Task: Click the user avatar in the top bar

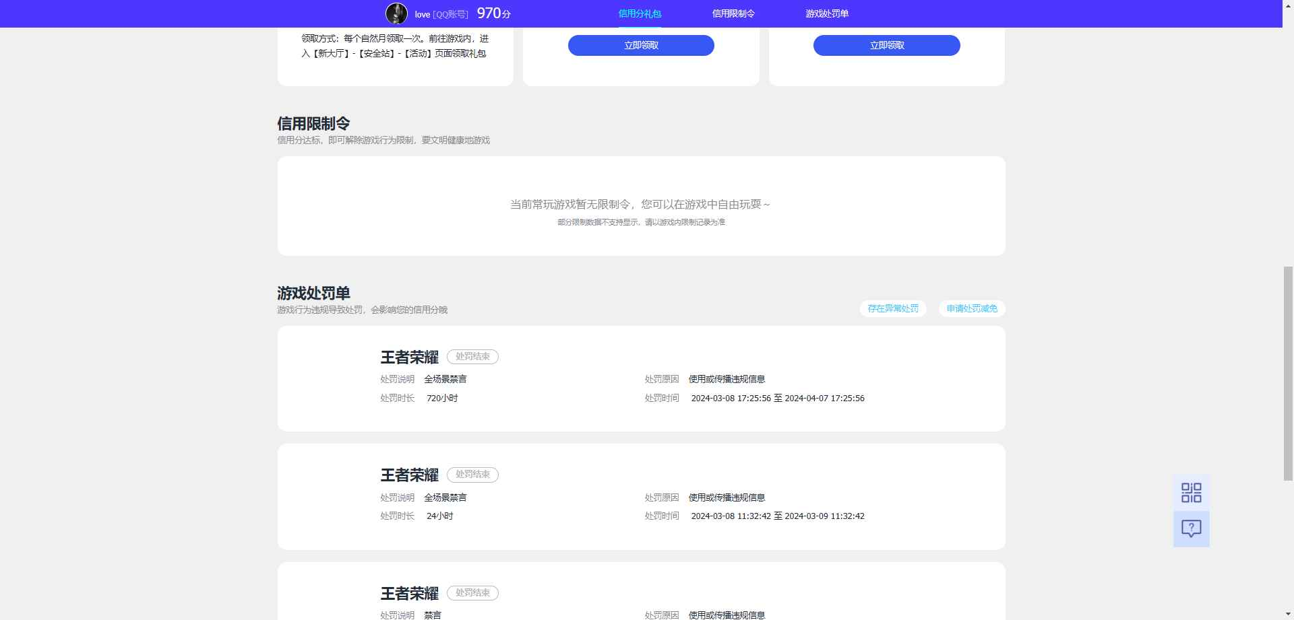Action: click(396, 13)
